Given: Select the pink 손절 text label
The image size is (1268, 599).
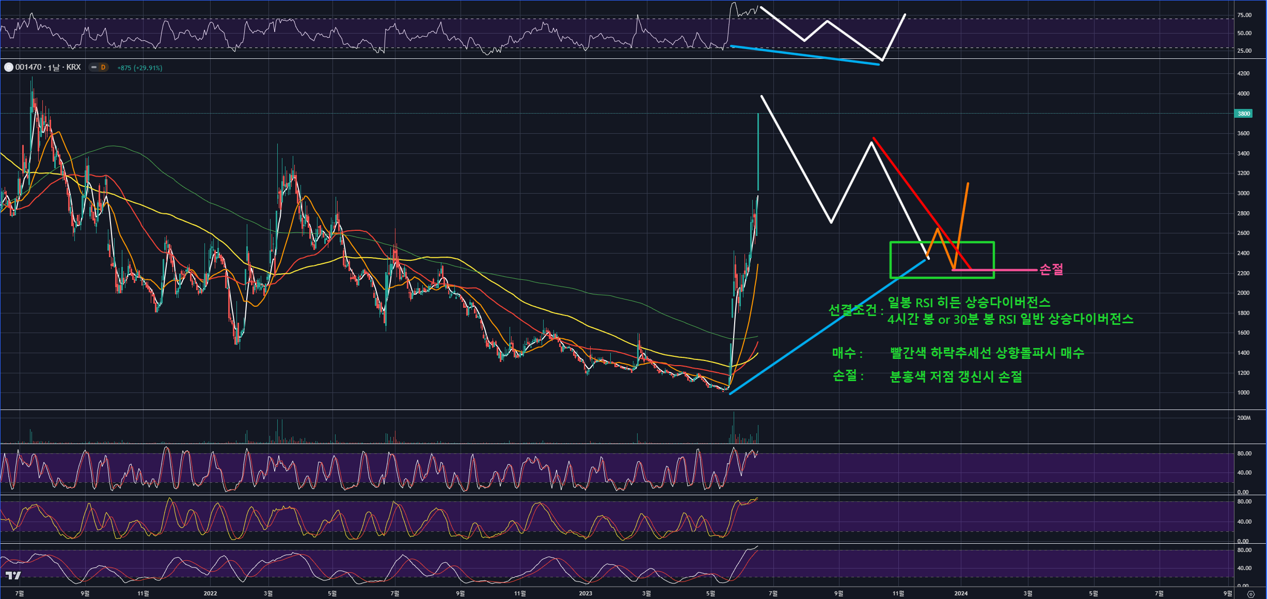Looking at the screenshot, I should point(1051,270).
